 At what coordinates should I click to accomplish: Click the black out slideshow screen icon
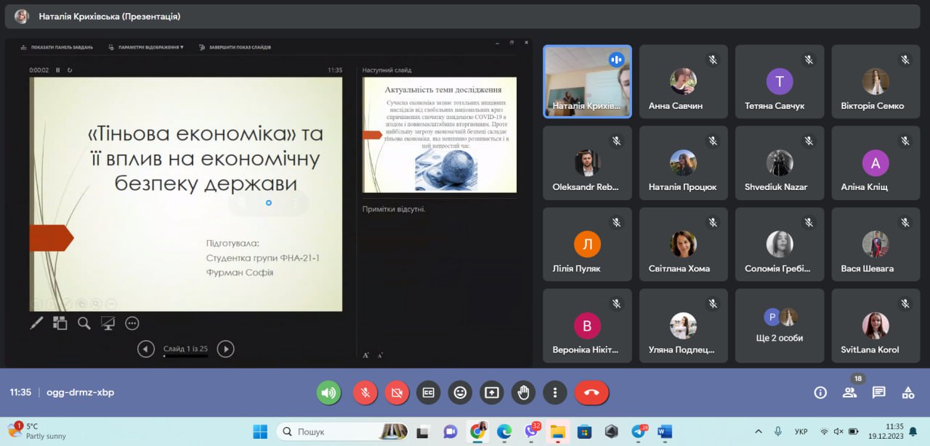(x=108, y=323)
